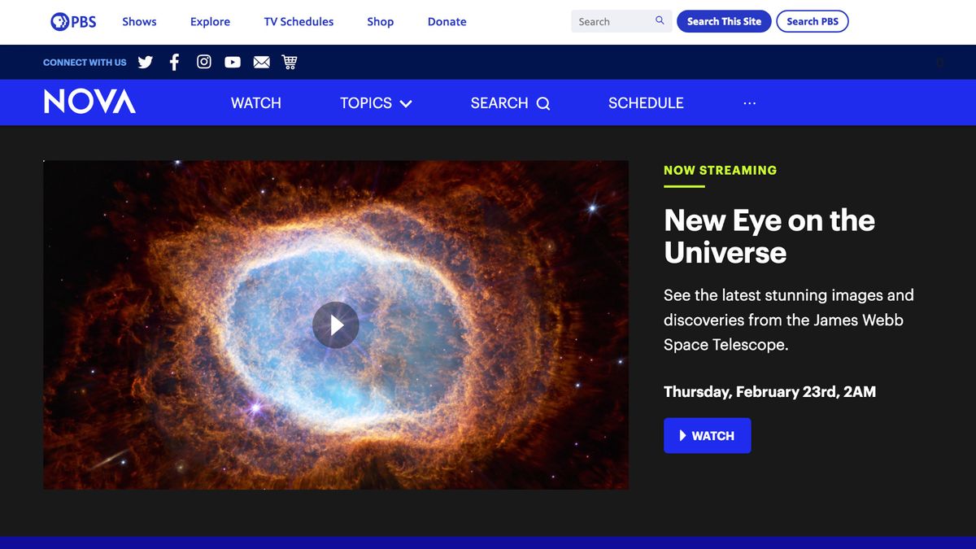
Task: Open NOVA's YouTube channel icon
Action: 232,62
